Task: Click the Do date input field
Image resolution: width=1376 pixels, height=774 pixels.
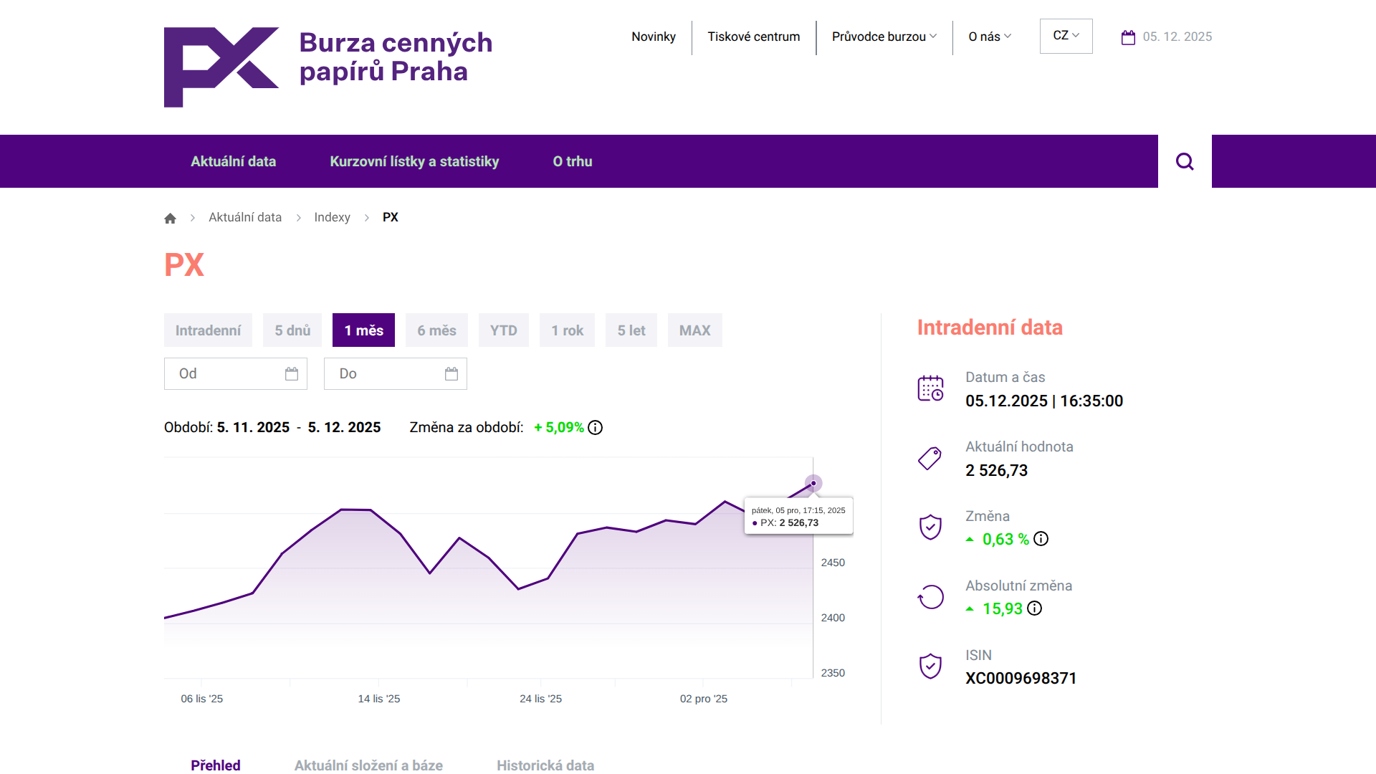Action: click(x=396, y=373)
